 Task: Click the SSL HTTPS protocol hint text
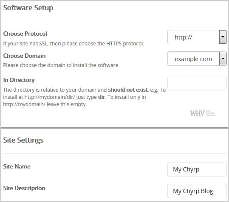(x=74, y=44)
